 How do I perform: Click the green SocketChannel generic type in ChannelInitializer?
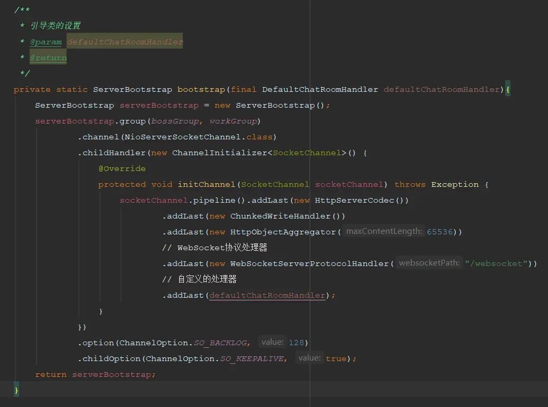pos(307,153)
